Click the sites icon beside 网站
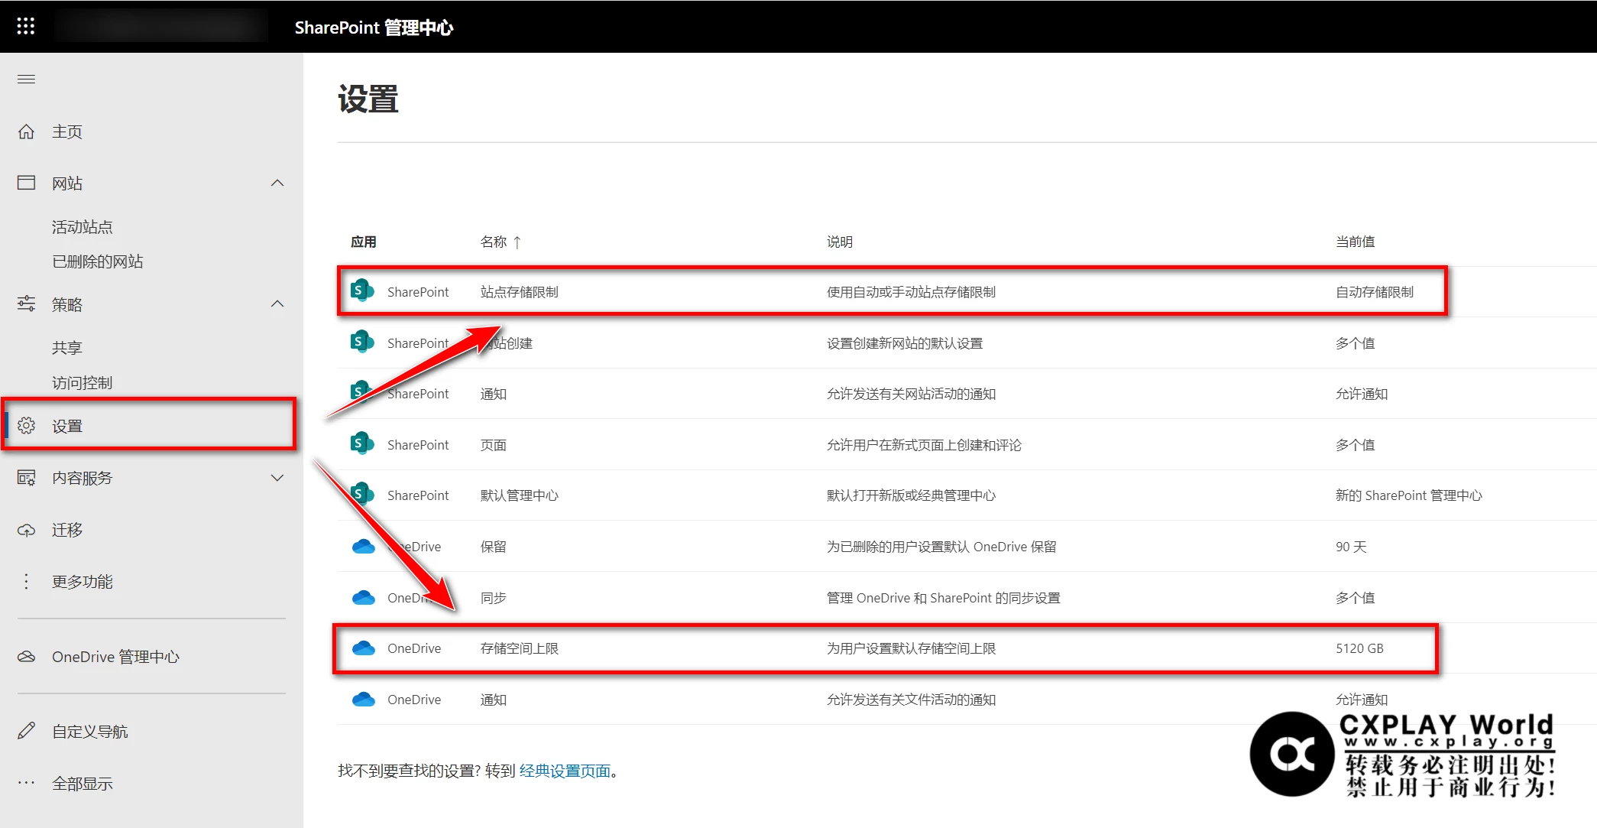Screen dimensions: 1597x828 26,183
